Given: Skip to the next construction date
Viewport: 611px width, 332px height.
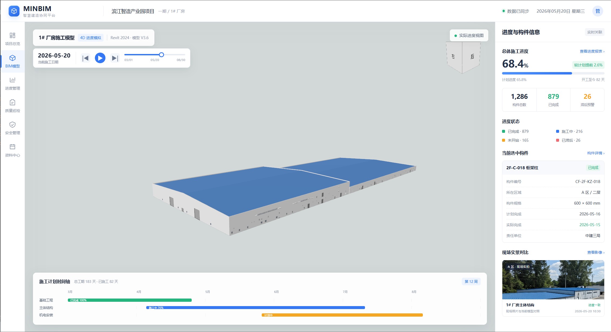Looking at the screenshot, I should (x=115, y=58).
